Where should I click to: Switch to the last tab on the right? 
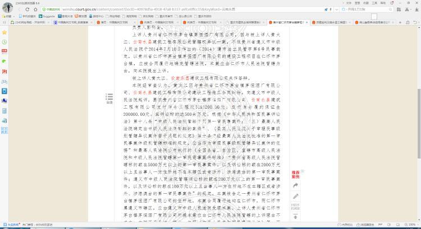click(x=374, y=22)
